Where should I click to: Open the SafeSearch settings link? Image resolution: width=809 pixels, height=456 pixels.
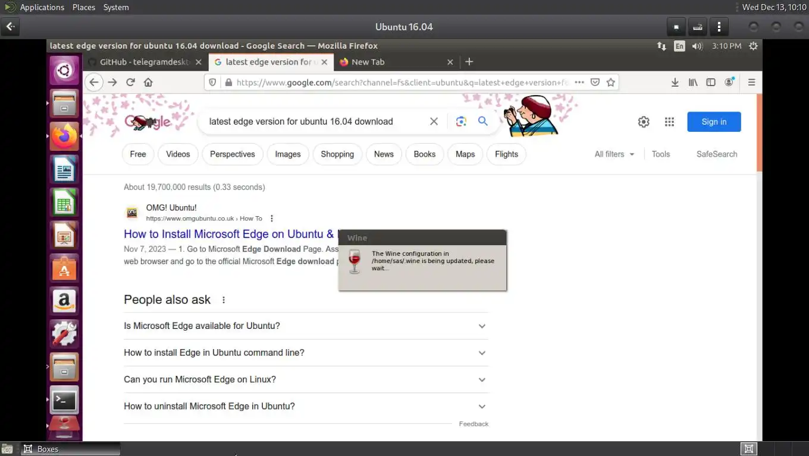click(x=717, y=154)
